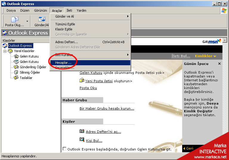The height and width of the screenshot is (160, 229).
Task: Select Gönderilmiş Öğeler folder label
Action: 33,67
